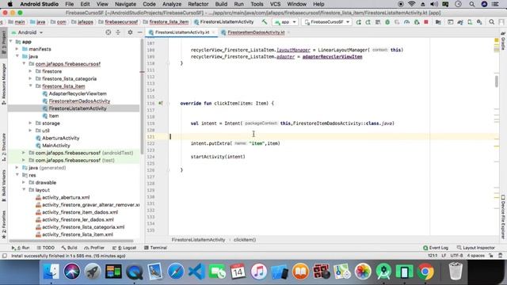Open Visual Studio Code from the Dock

[196, 272]
